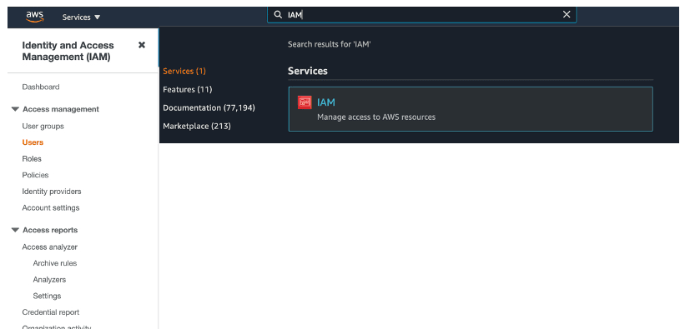Open Identity providers

point(52,192)
